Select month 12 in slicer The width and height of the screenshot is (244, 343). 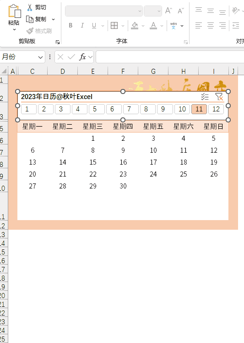216,109
